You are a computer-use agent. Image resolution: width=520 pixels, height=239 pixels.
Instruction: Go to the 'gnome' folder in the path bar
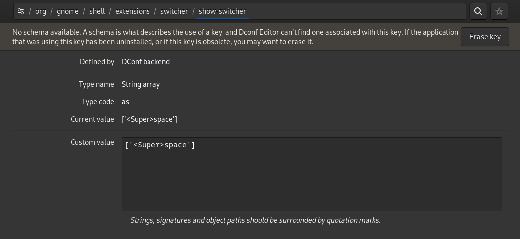[x=68, y=11]
